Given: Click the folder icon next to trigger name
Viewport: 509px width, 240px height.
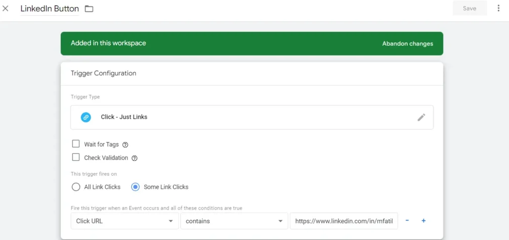Looking at the screenshot, I should tap(89, 9).
